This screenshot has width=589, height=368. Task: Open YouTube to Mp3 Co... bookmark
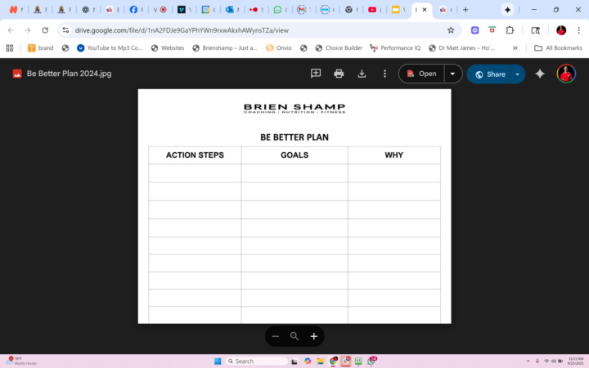click(x=110, y=47)
